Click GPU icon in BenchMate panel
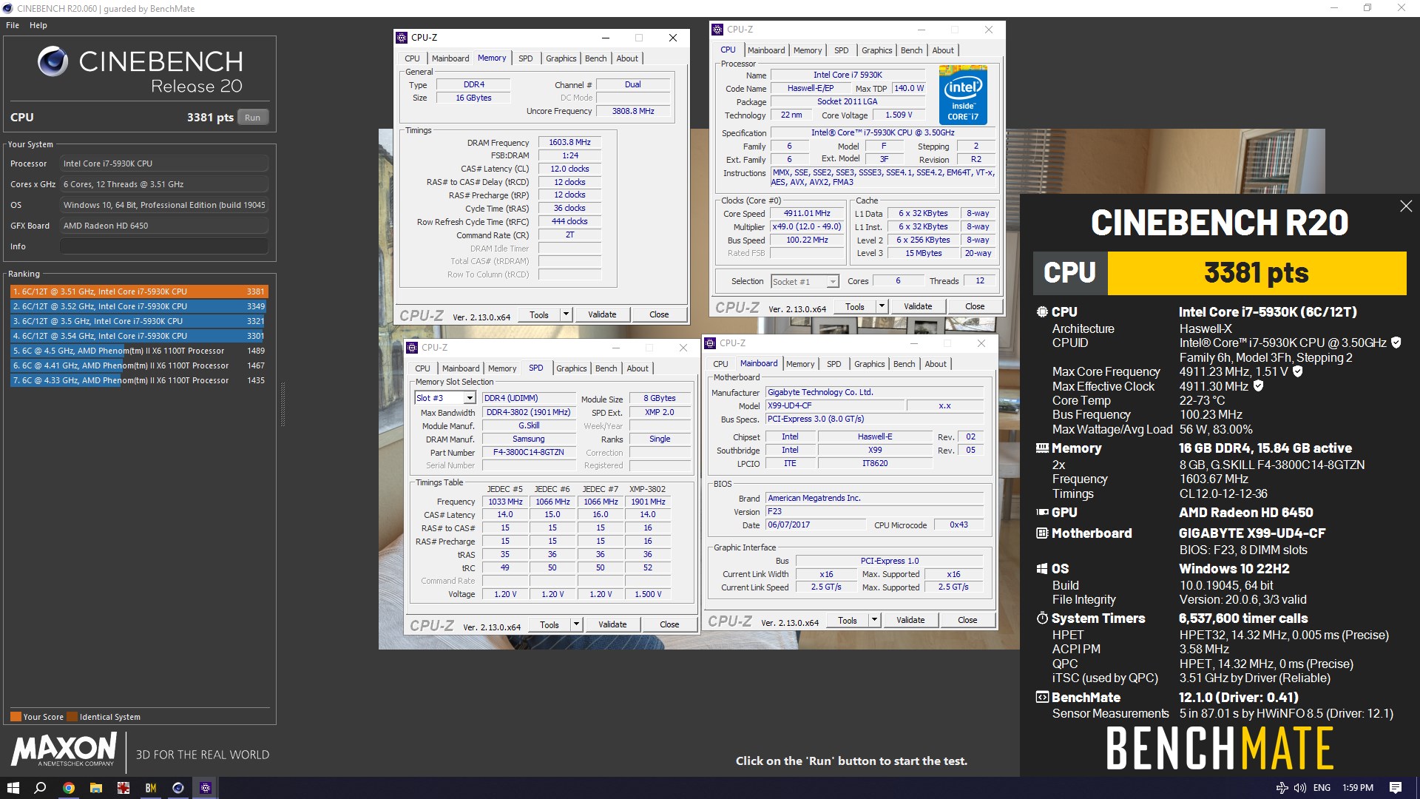 1042,512
